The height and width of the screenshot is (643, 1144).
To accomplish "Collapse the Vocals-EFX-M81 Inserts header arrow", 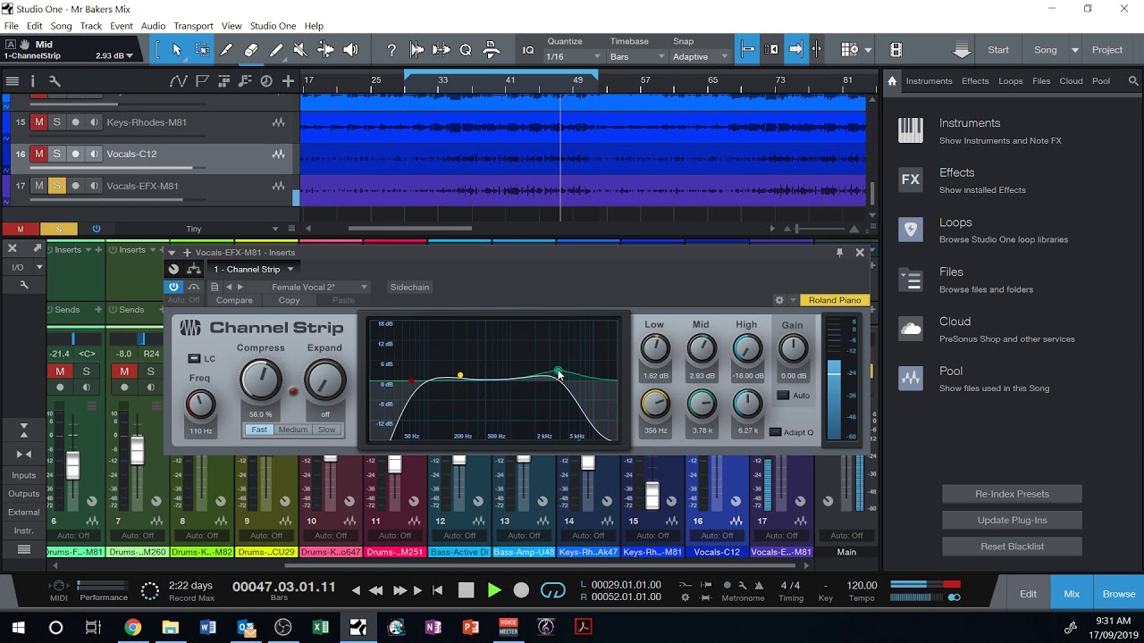I will [172, 253].
